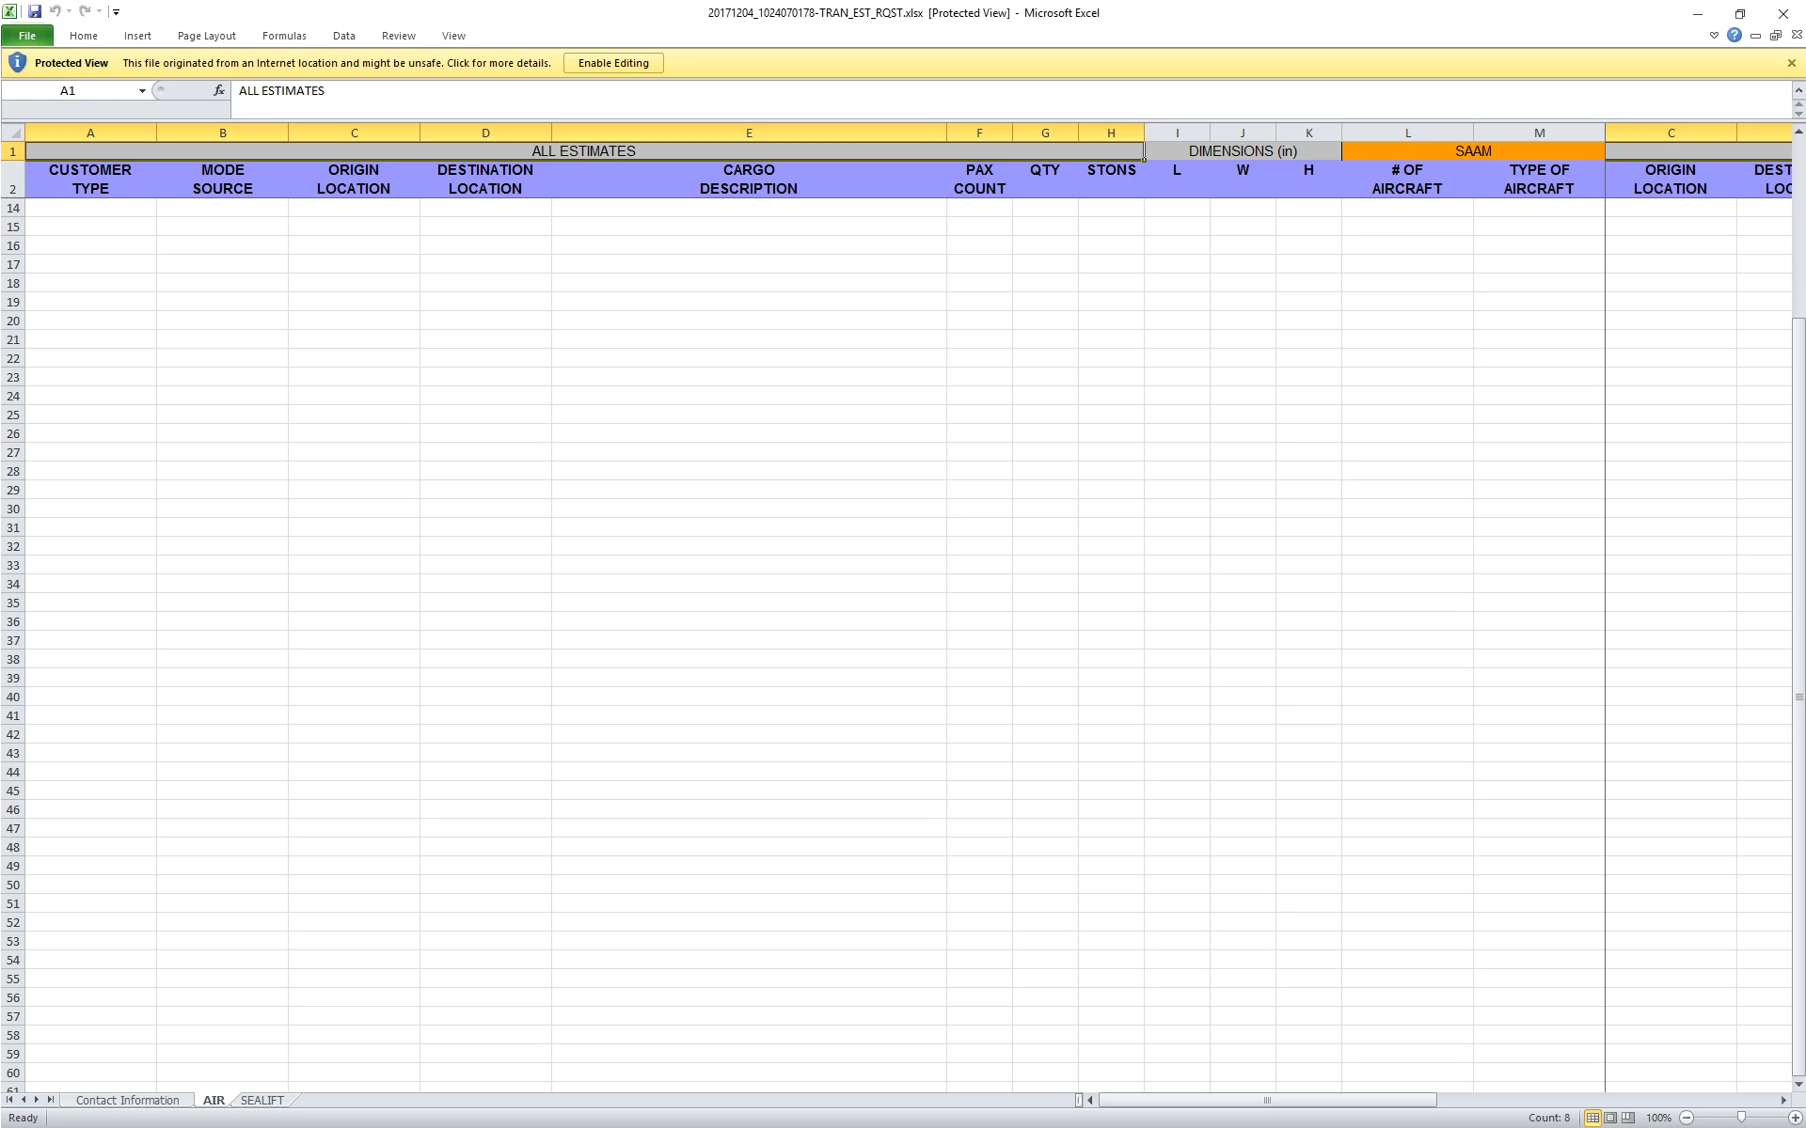
Task: Switch to Page Layout view in status bar
Action: pyautogui.click(x=1610, y=1118)
